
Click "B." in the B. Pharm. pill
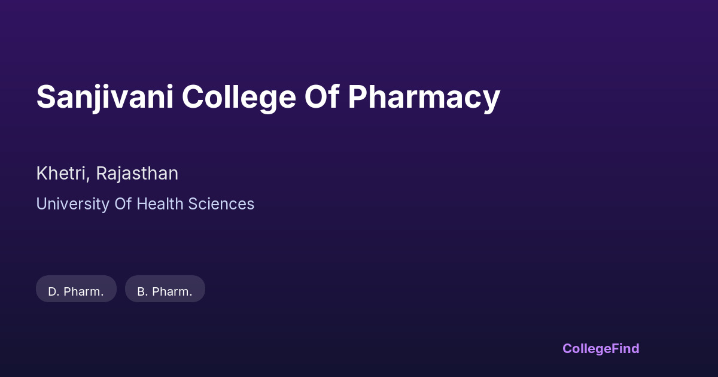(142, 291)
